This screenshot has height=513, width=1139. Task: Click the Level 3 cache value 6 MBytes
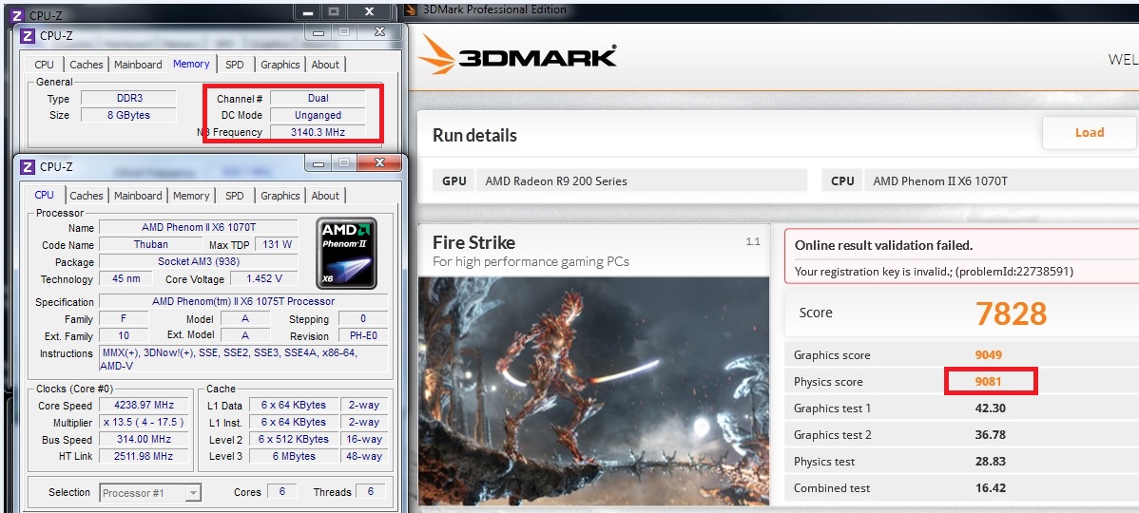pos(292,456)
